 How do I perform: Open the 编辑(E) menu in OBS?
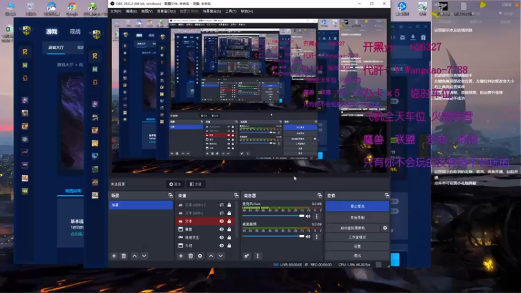[132, 11]
